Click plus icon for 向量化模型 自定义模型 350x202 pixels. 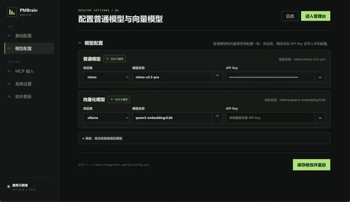(x=112, y=99)
